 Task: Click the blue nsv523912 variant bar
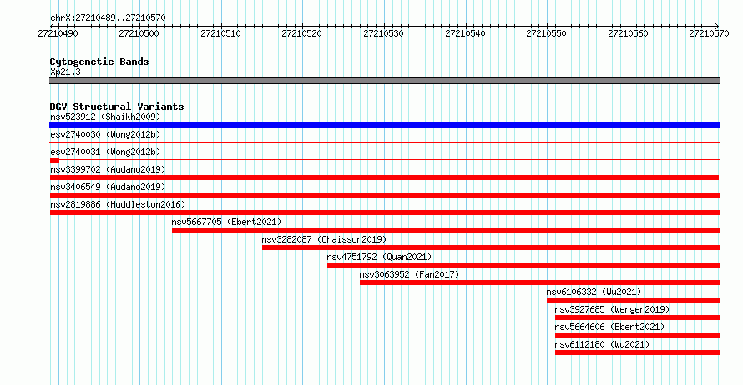pyautogui.click(x=384, y=125)
